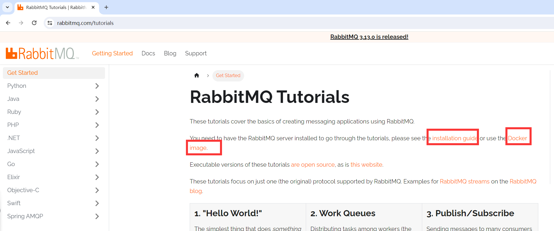The width and height of the screenshot is (554, 231).
Task: Open the Python sidebar entry
Action: 17,86
